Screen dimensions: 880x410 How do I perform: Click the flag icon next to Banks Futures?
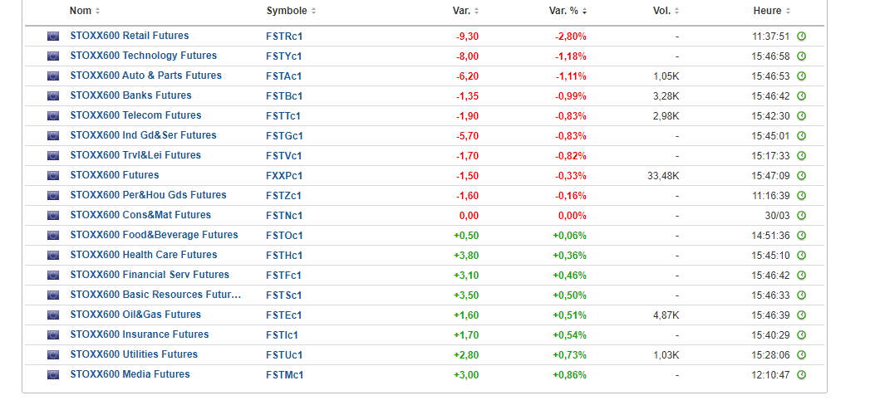53,96
